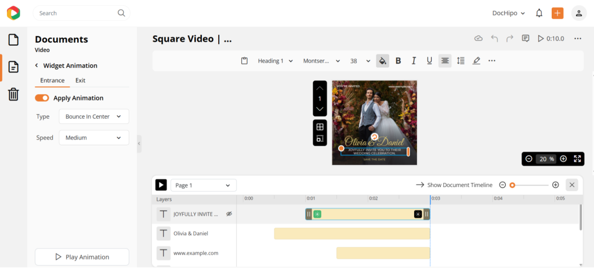This screenshot has height=268, width=594.
Task: Zoom out the canvas
Action: point(529,159)
